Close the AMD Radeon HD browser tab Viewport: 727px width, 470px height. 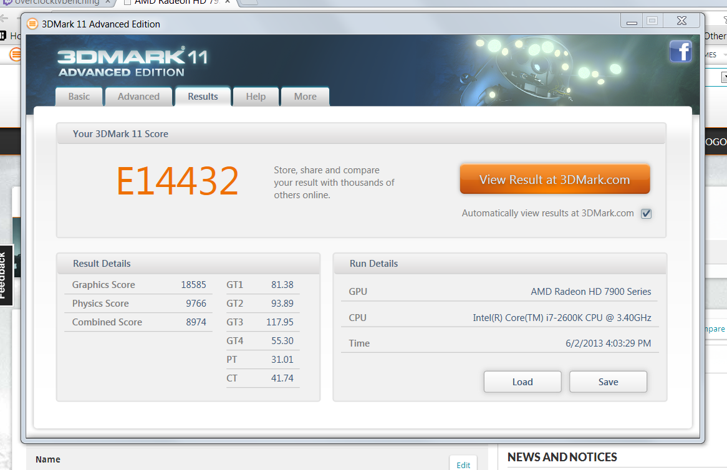click(x=228, y=2)
